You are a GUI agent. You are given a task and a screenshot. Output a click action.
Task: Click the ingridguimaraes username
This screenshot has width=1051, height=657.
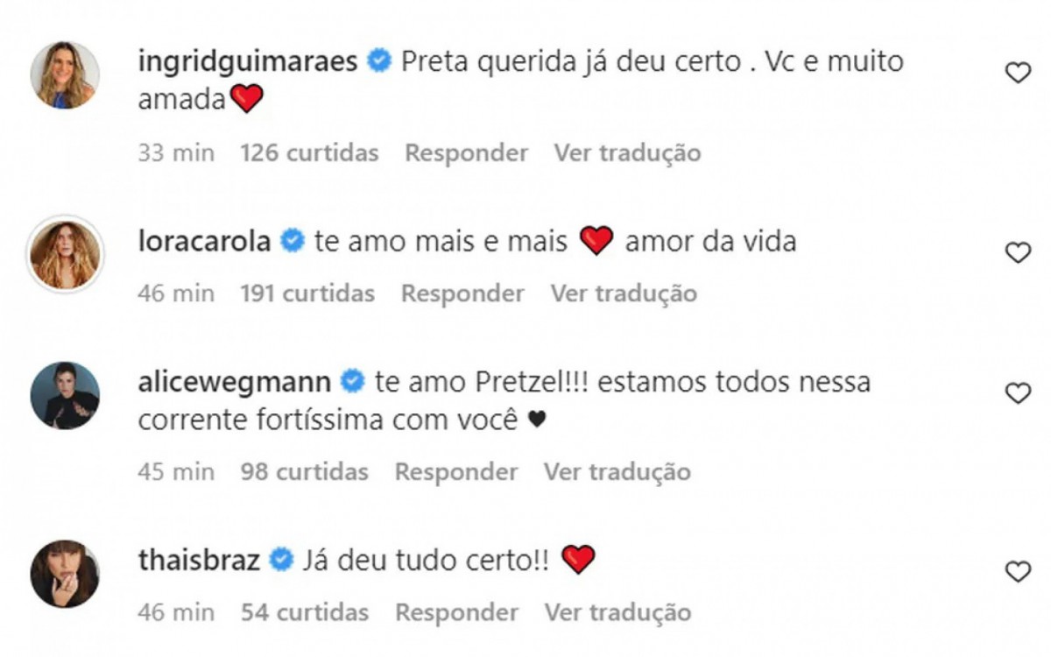tap(248, 63)
